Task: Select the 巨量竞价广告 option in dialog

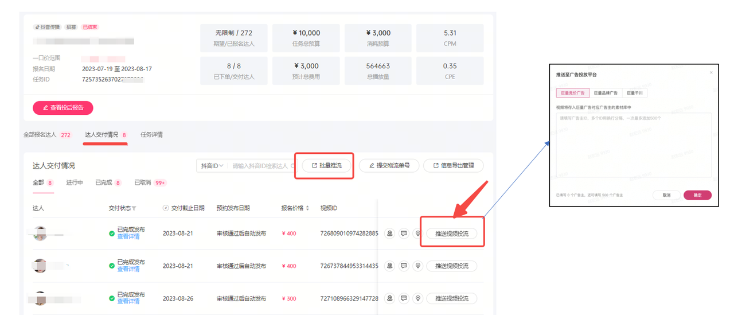Action: 572,92
